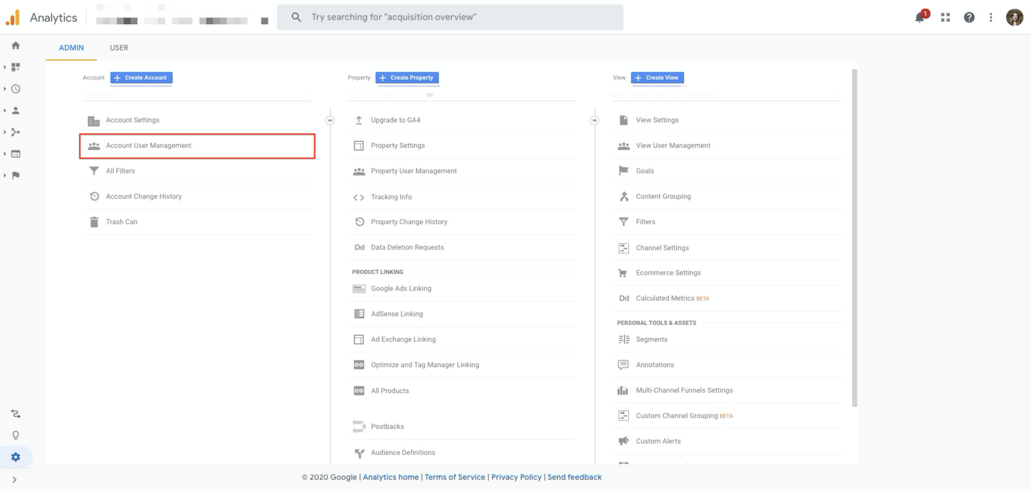Expand the Behavior sidebar section arrow
1031x489 pixels.
pos(5,154)
